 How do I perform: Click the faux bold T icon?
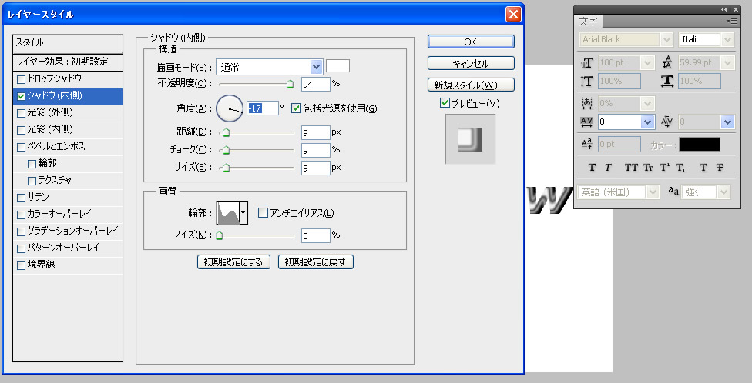click(x=593, y=168)
